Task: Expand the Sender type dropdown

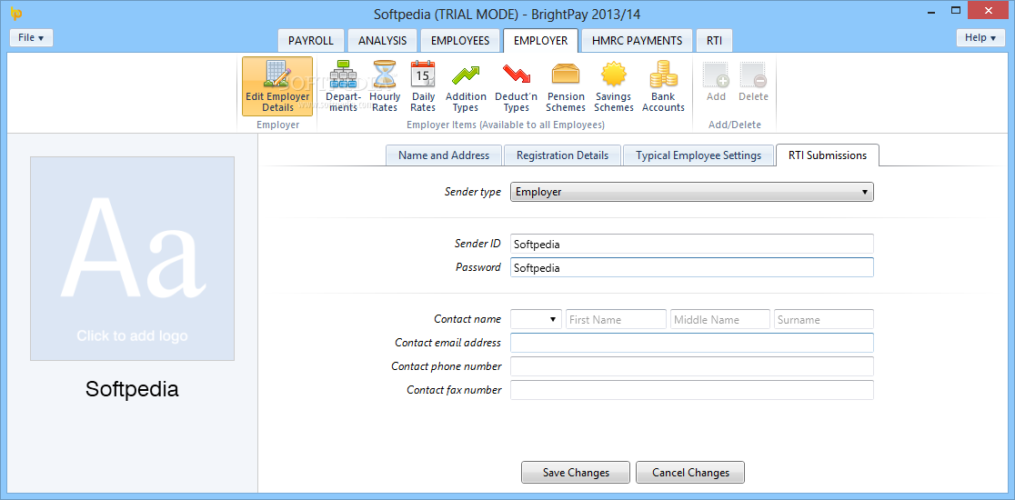Action: (x=691, y=192)
